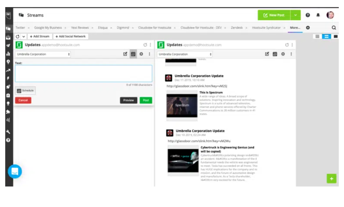The image size is (344, 207).
Task: Click the light bulb icon in sidebar
Action: (8, 104)
